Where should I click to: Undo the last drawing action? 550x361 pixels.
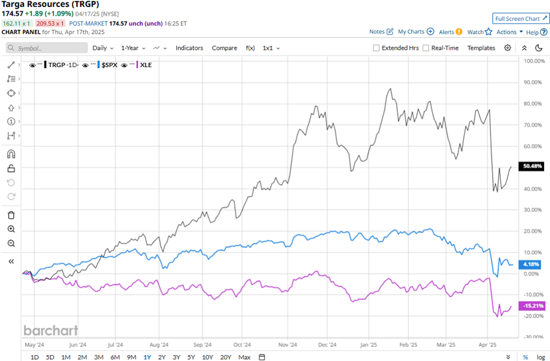coord(11,183)
